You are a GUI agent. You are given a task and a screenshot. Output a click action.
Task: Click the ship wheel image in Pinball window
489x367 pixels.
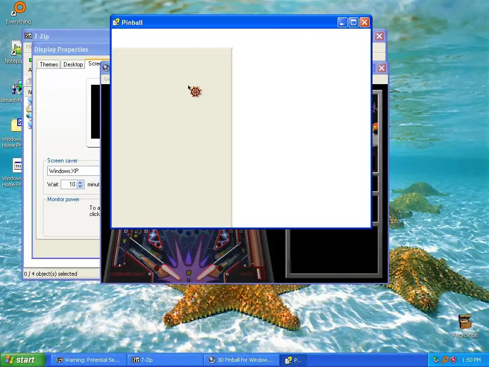[195, 92]
